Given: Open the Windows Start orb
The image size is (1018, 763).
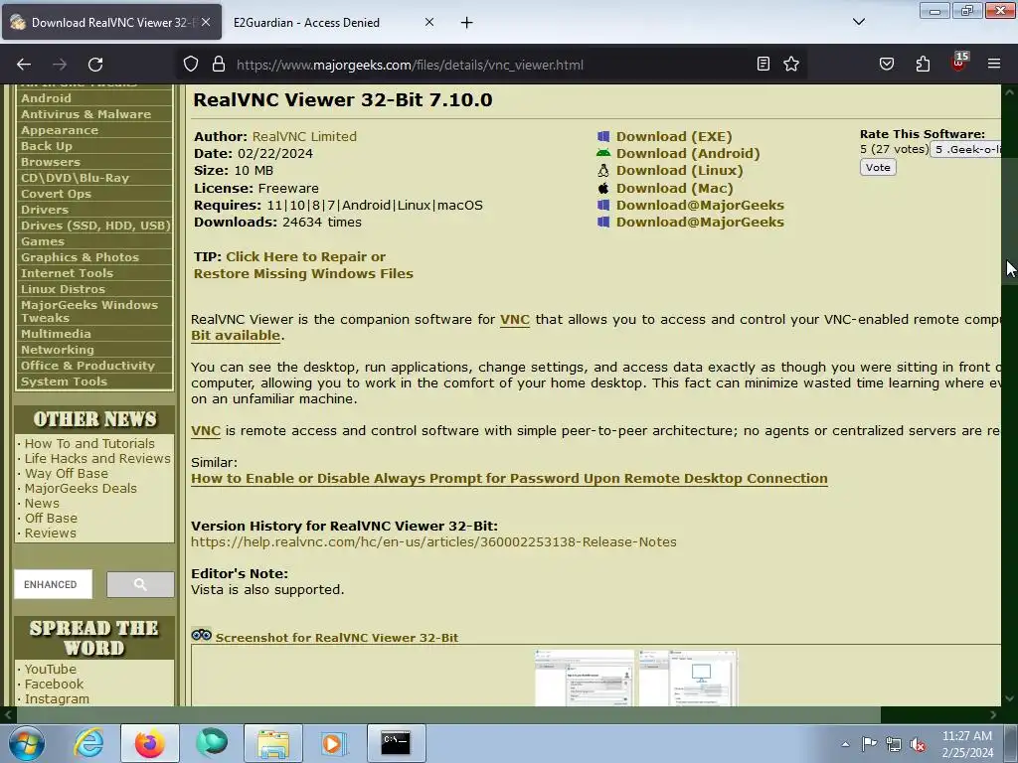Looking at the screenshot, I should pos(27,743).
